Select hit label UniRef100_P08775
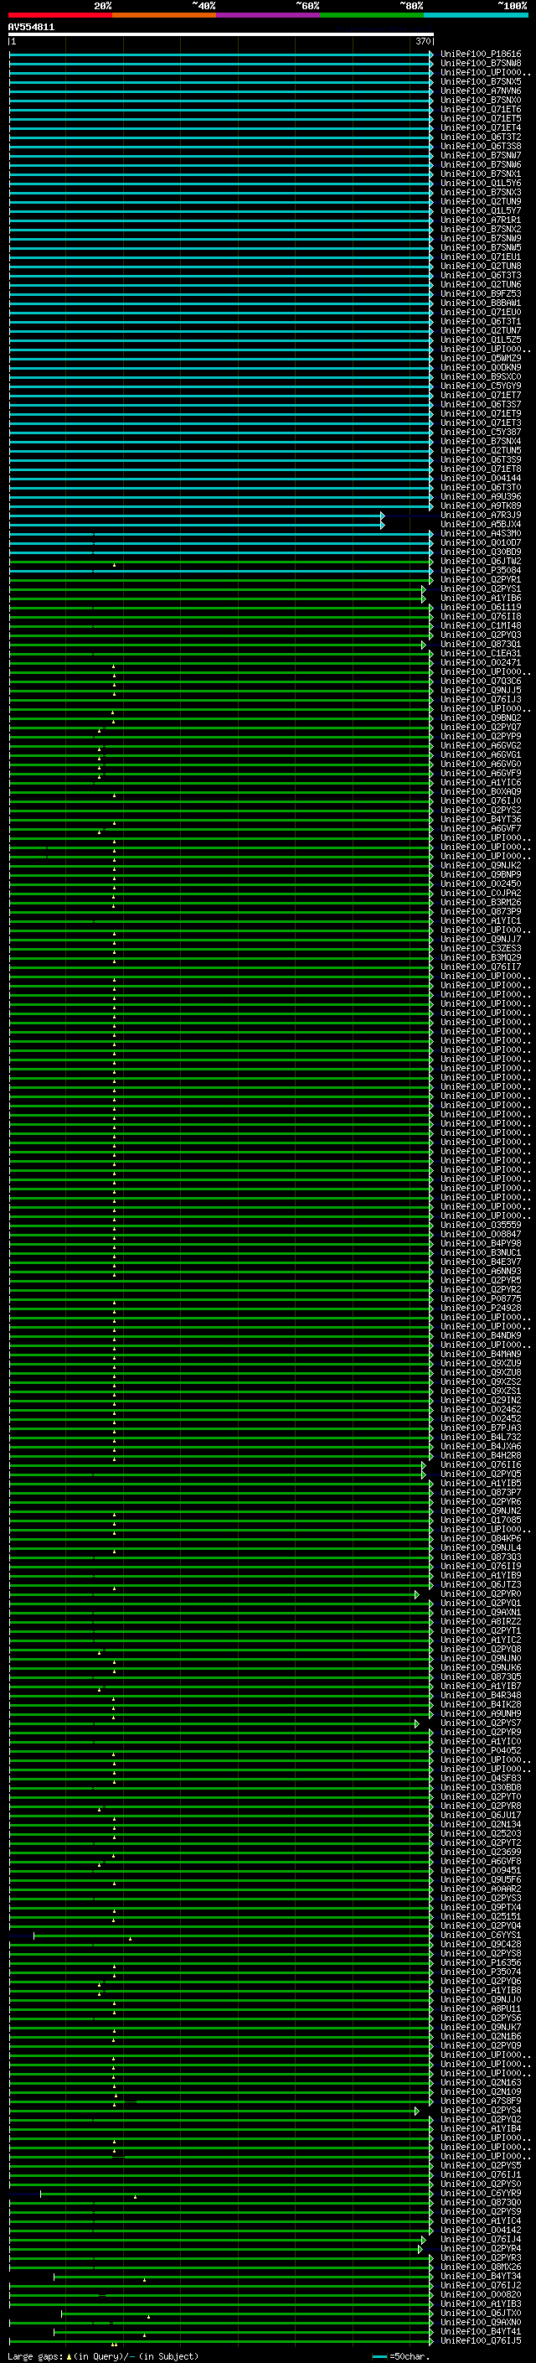The image size is (536, 2363). click(x=480, y=1298)
